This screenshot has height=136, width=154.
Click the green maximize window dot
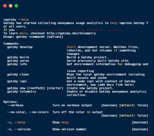(x=16, y=6)
